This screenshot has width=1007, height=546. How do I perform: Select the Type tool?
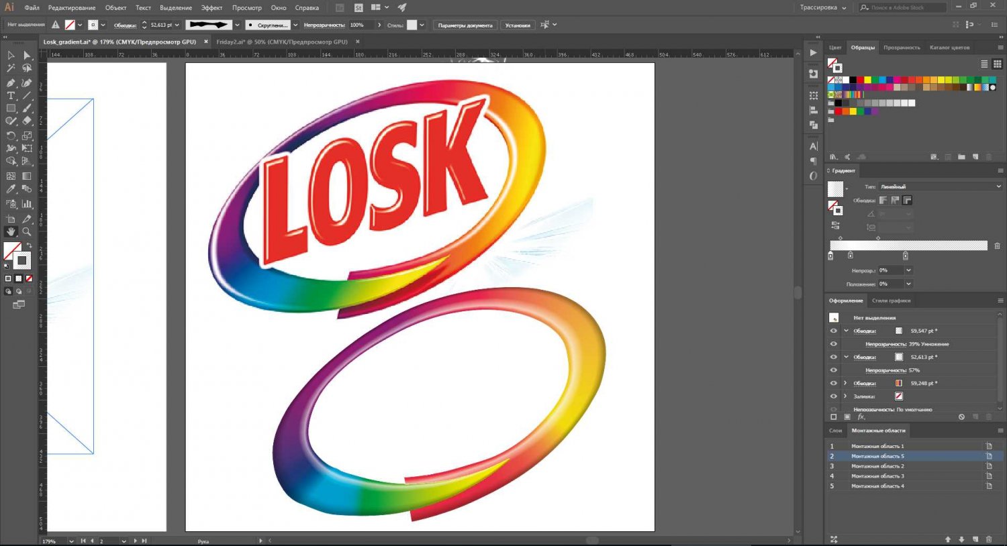click(11, 96)
